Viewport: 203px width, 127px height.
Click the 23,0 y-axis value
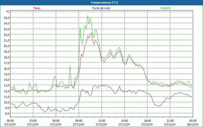pos(7,29)
